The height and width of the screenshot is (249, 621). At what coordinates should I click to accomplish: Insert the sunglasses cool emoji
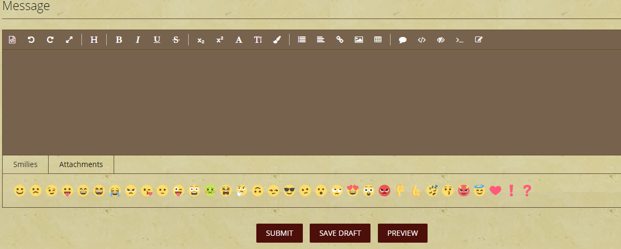click(x=290, y=191)
